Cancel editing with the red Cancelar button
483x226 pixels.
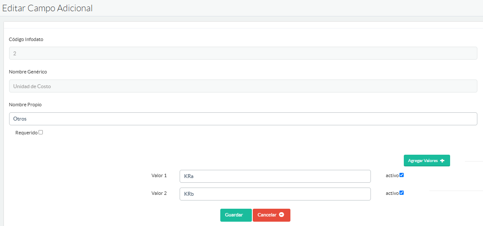coord(271,215)
